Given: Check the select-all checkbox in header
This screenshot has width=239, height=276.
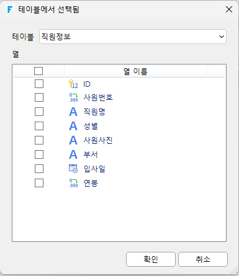Looking at the screenshot, I should point(38,71).
